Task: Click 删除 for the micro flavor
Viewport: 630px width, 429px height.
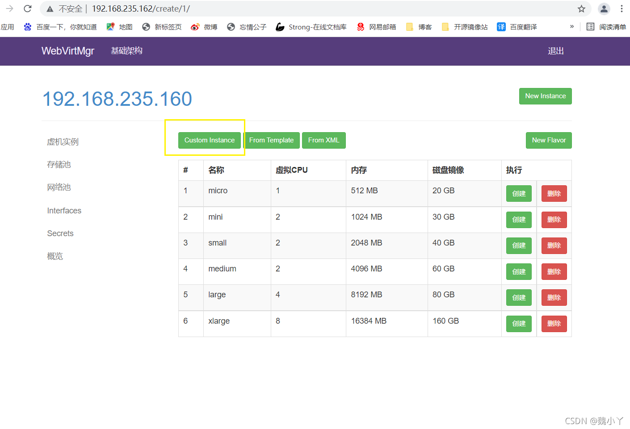Action: (x=554, y=193)
